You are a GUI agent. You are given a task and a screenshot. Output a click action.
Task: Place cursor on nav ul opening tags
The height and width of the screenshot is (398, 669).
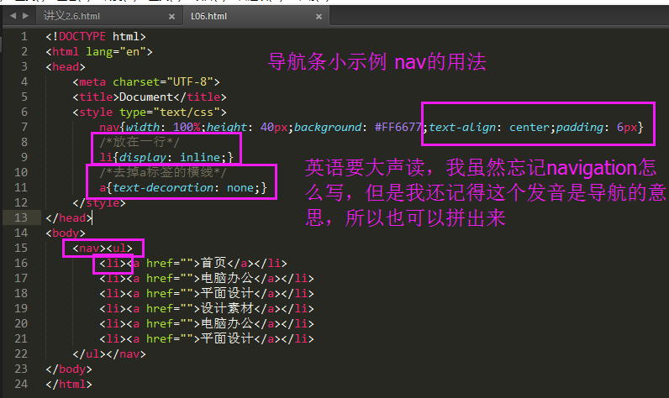pos(103,248)
